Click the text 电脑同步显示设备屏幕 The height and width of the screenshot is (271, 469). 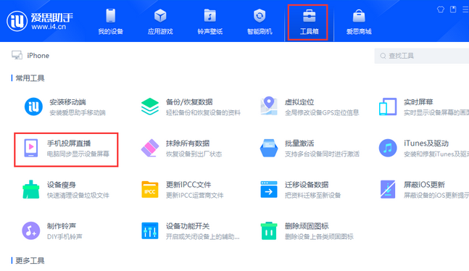click(x=78, y=154)
